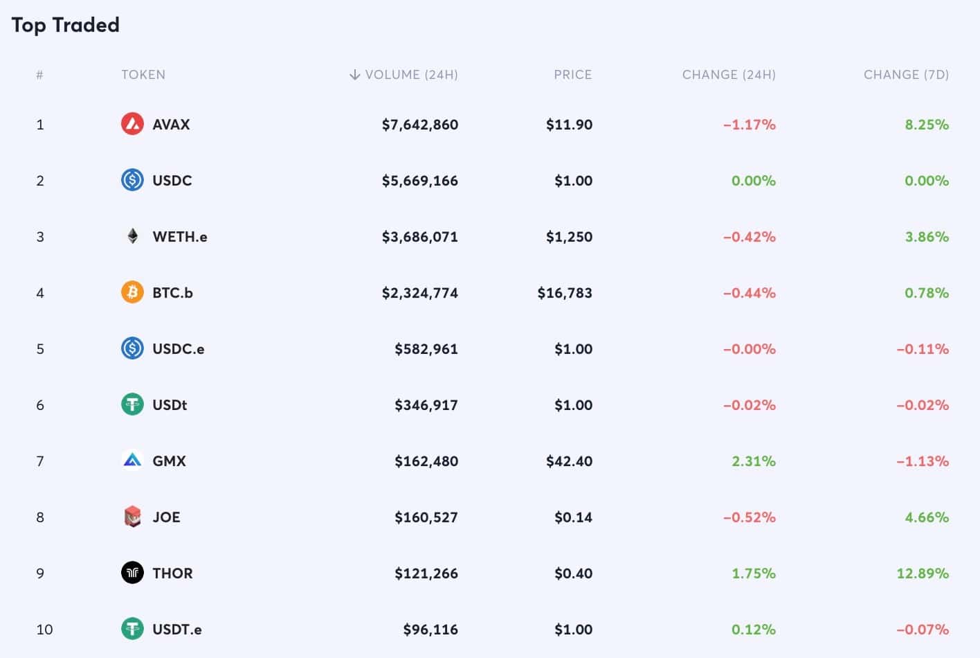
Task: Click the USDT.e Tether icon in row 10
Action: click(x=132, y=629)
